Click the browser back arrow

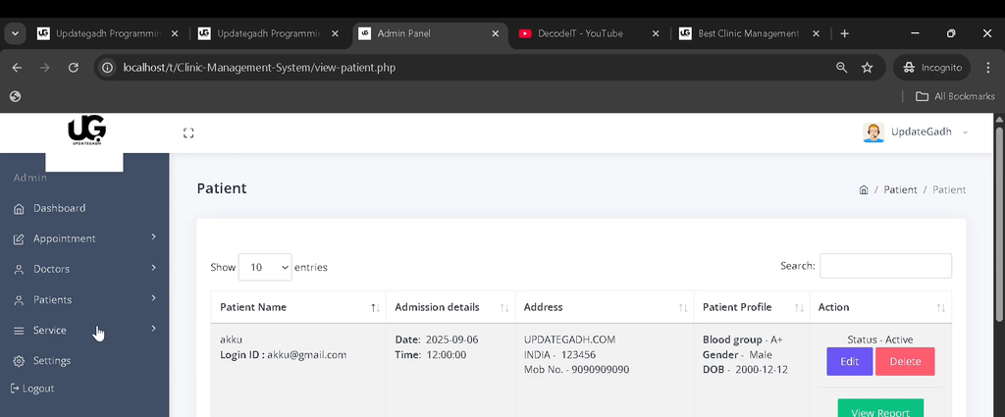[17, 68]
